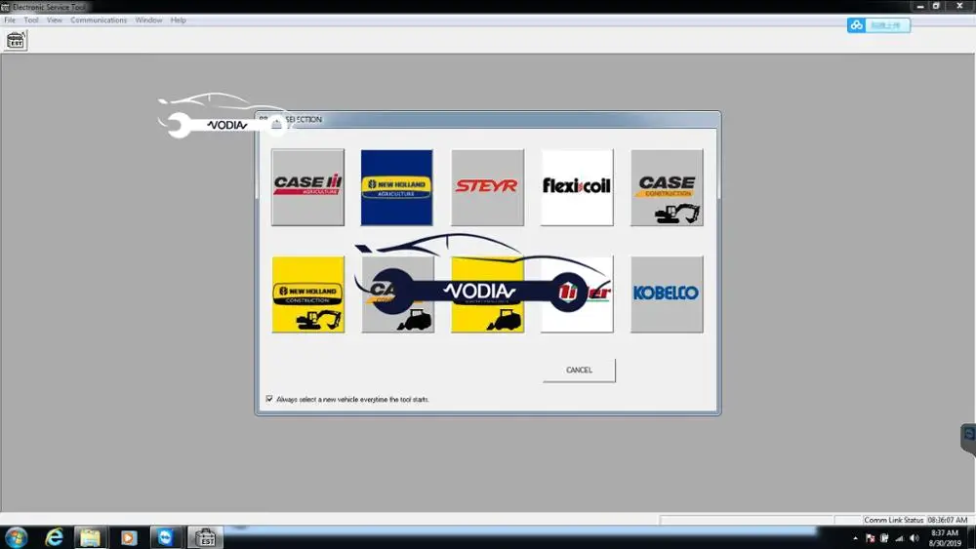Click the EST toolbar icon

16,41
